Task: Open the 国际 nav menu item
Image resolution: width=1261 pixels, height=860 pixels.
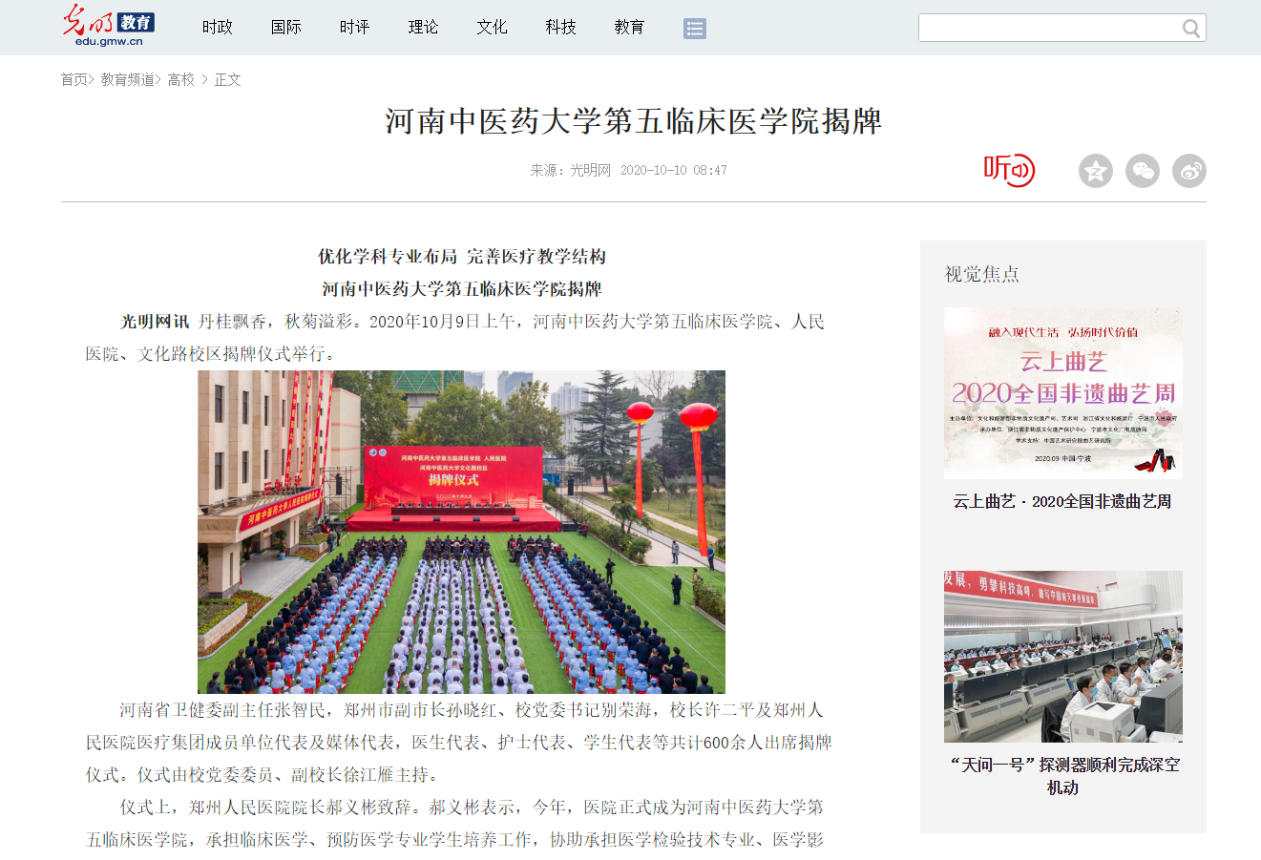Action: pyautogui.click(x=285, y=28)
